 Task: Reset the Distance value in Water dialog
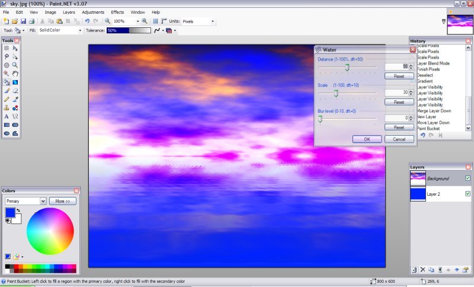coord(399,76)
